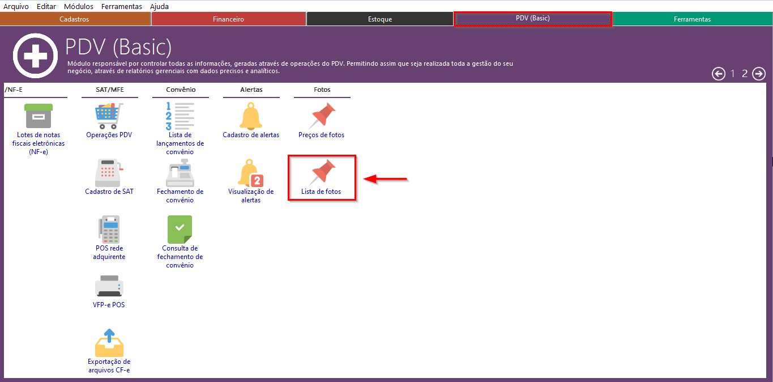Open the Operações PDV shopping cart icon
The image size is (773, 382).
pos(109,116)
